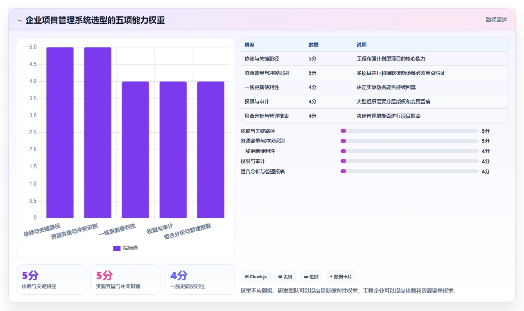The width and height of the screenshot is (524, 311).
Task: Open the 5分 依赖与关键路径 data card
Action: pos(51,280)
